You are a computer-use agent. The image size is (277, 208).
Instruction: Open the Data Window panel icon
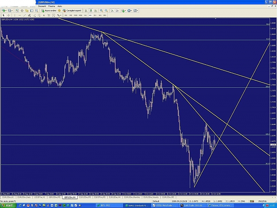pyautogui.click(x=22, y=11)
